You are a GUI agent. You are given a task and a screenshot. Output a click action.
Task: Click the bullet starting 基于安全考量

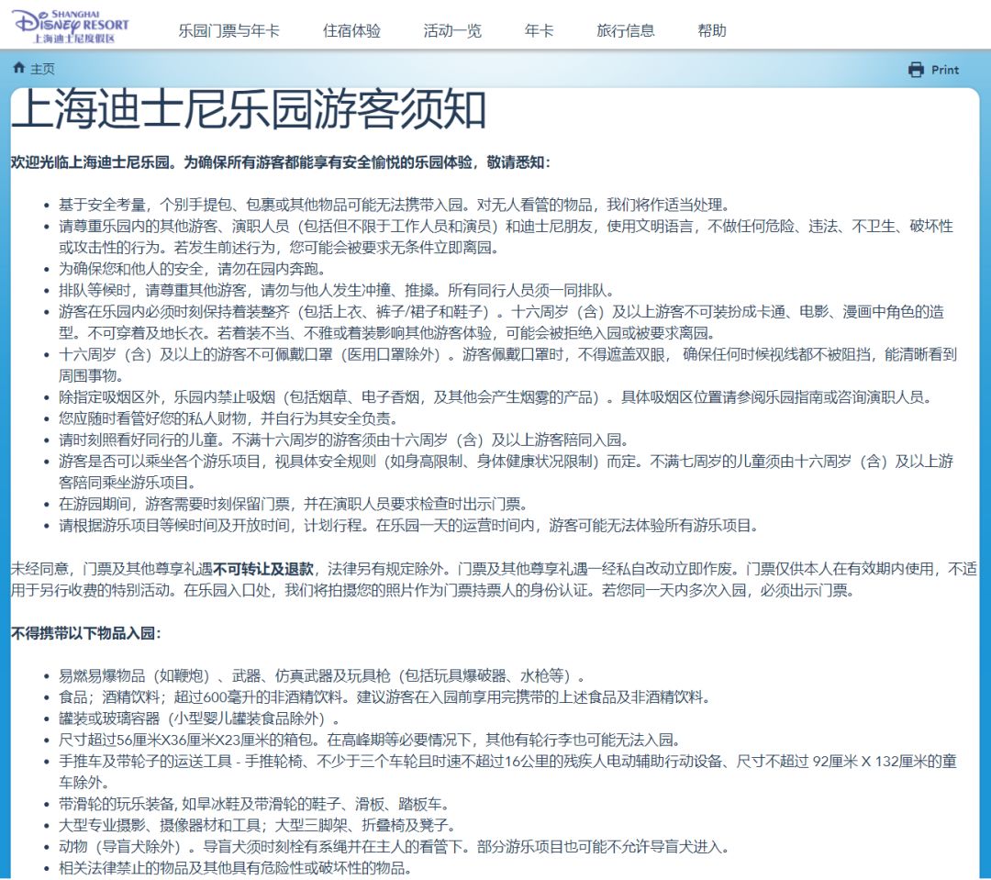click(x=395, y=205)
